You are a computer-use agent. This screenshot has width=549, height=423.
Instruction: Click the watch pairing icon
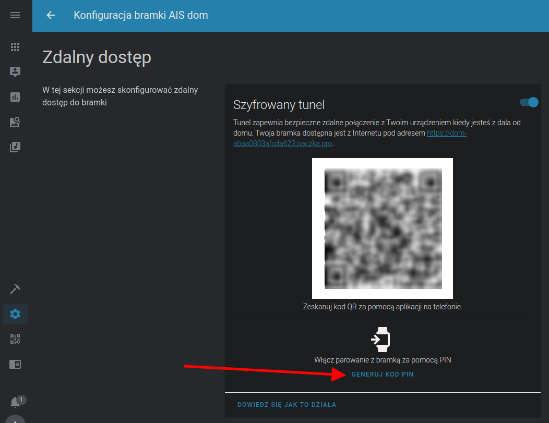[380, 340]
